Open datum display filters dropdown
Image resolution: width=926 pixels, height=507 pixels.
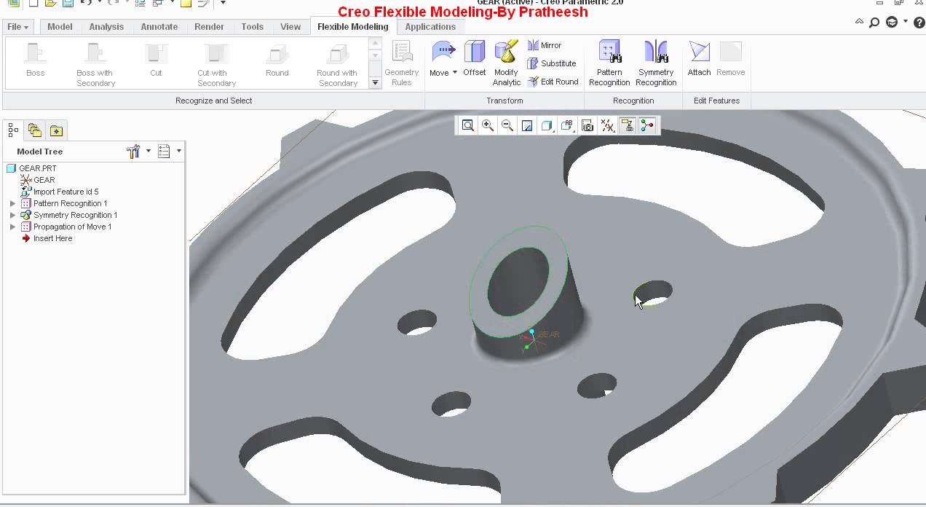click(x=608, y=126)
